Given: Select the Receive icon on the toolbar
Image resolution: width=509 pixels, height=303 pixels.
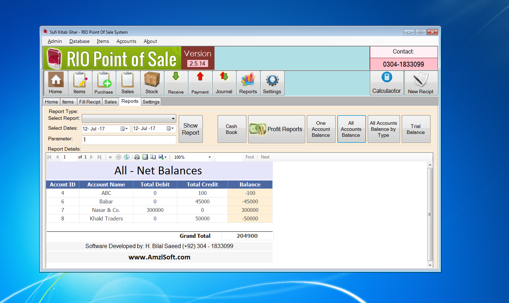Looking at the screenshot, I should pos(176,83).
